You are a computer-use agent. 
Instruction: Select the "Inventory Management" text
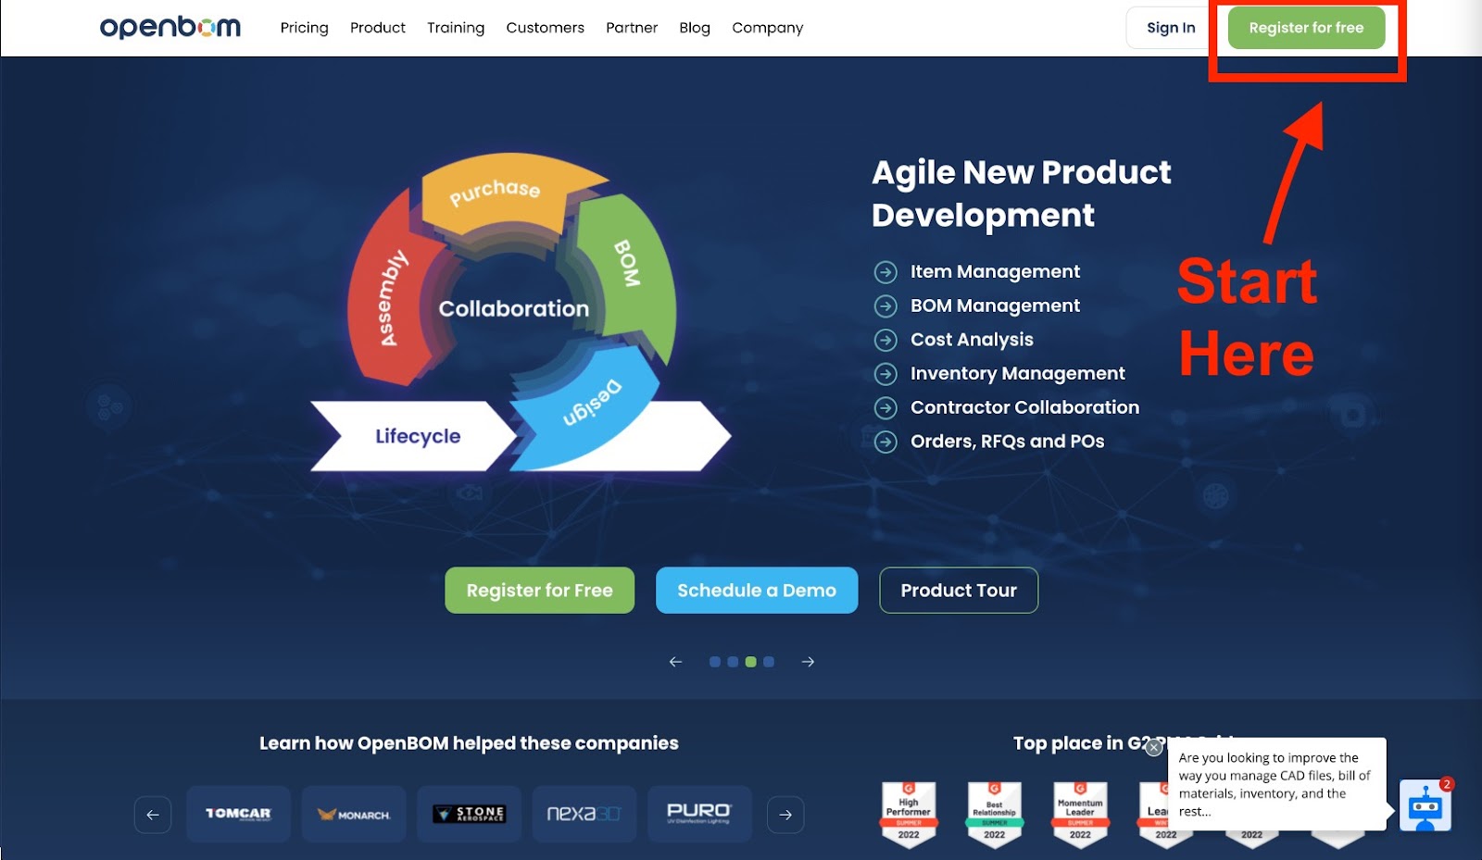(x=1017, y=374)
